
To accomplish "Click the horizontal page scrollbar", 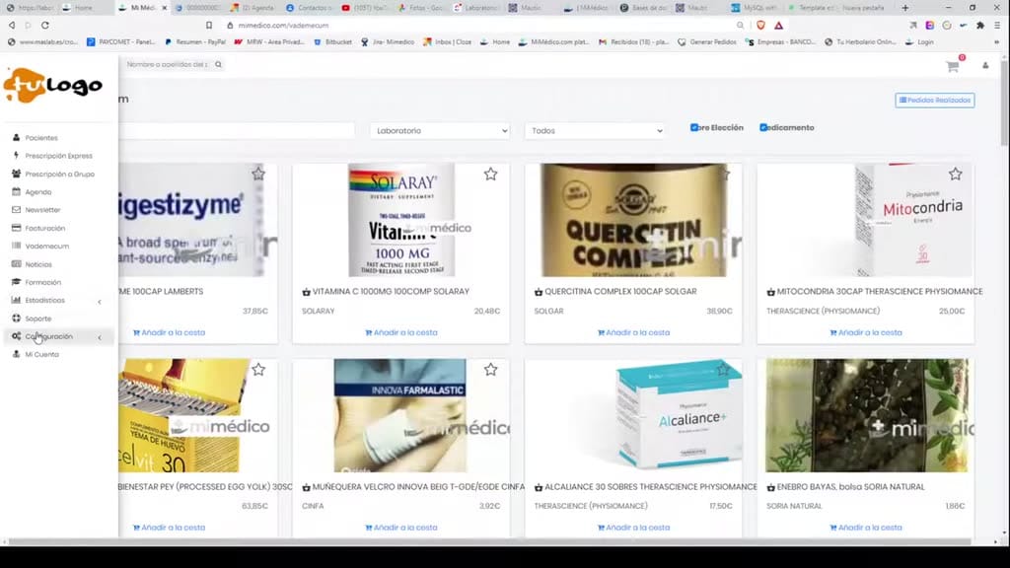I will tap(489, 541).
